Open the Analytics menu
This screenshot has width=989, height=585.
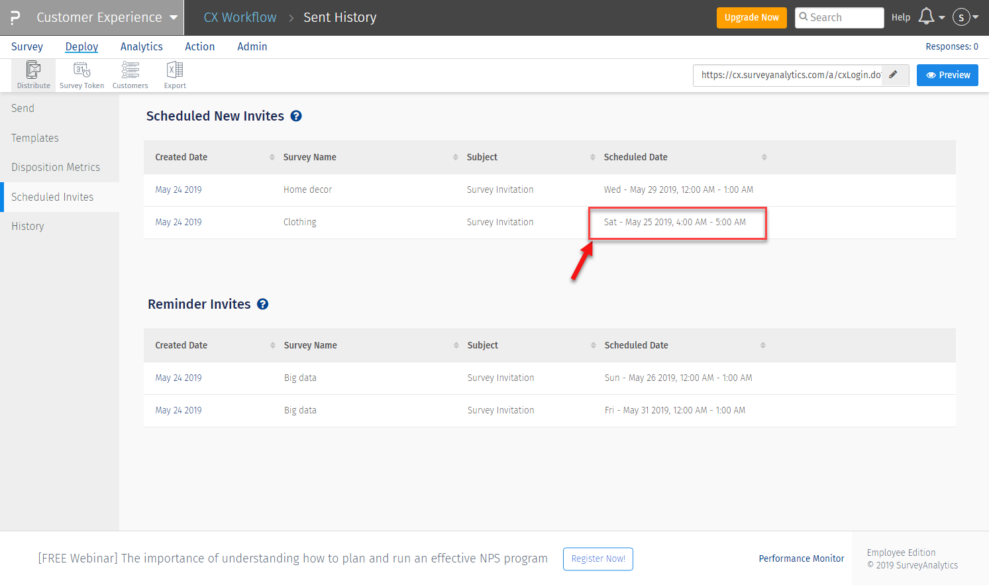coord(141,46)
